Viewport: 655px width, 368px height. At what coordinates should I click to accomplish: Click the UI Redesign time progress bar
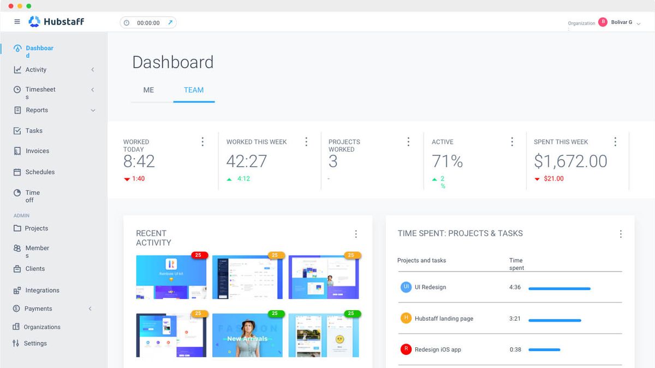click(x=559, y=288)
